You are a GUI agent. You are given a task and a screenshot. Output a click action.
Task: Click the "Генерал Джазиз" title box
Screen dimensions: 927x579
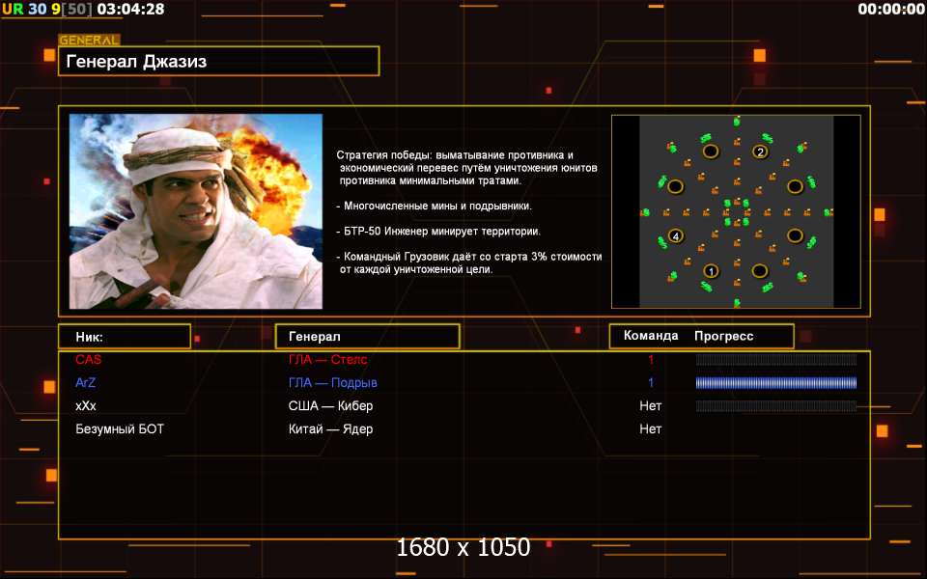pos(218,61)
